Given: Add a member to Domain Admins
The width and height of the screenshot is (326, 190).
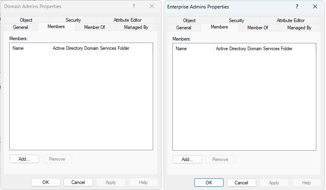Looking at the screenshot, I should (24, 159).
